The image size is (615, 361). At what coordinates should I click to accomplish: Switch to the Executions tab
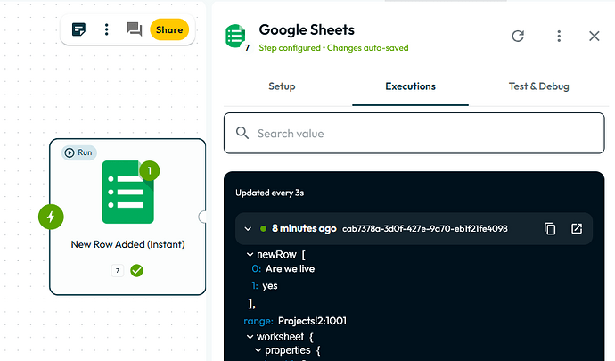coord(410,86)
